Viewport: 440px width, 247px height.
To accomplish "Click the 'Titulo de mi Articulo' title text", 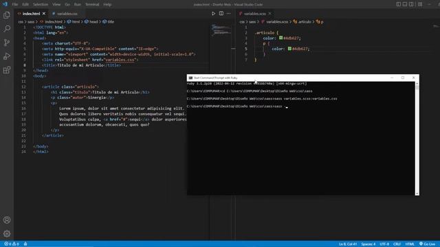I will (80, 65).
